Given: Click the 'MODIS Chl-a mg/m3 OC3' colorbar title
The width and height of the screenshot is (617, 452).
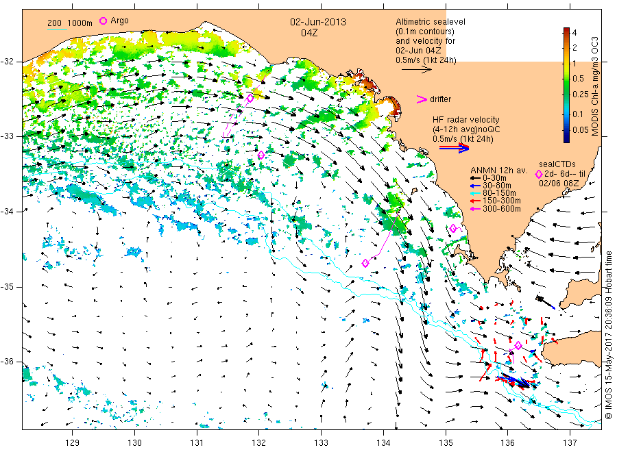Looking at the screenshot, I should [x=594, y=86].
